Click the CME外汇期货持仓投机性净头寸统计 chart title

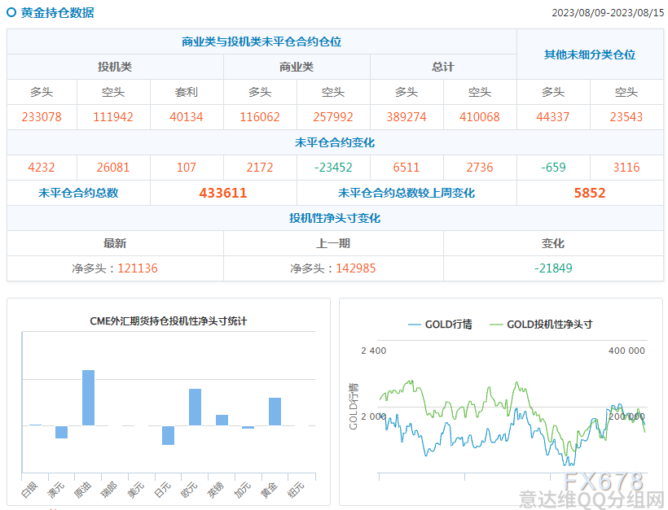(169, 320)
